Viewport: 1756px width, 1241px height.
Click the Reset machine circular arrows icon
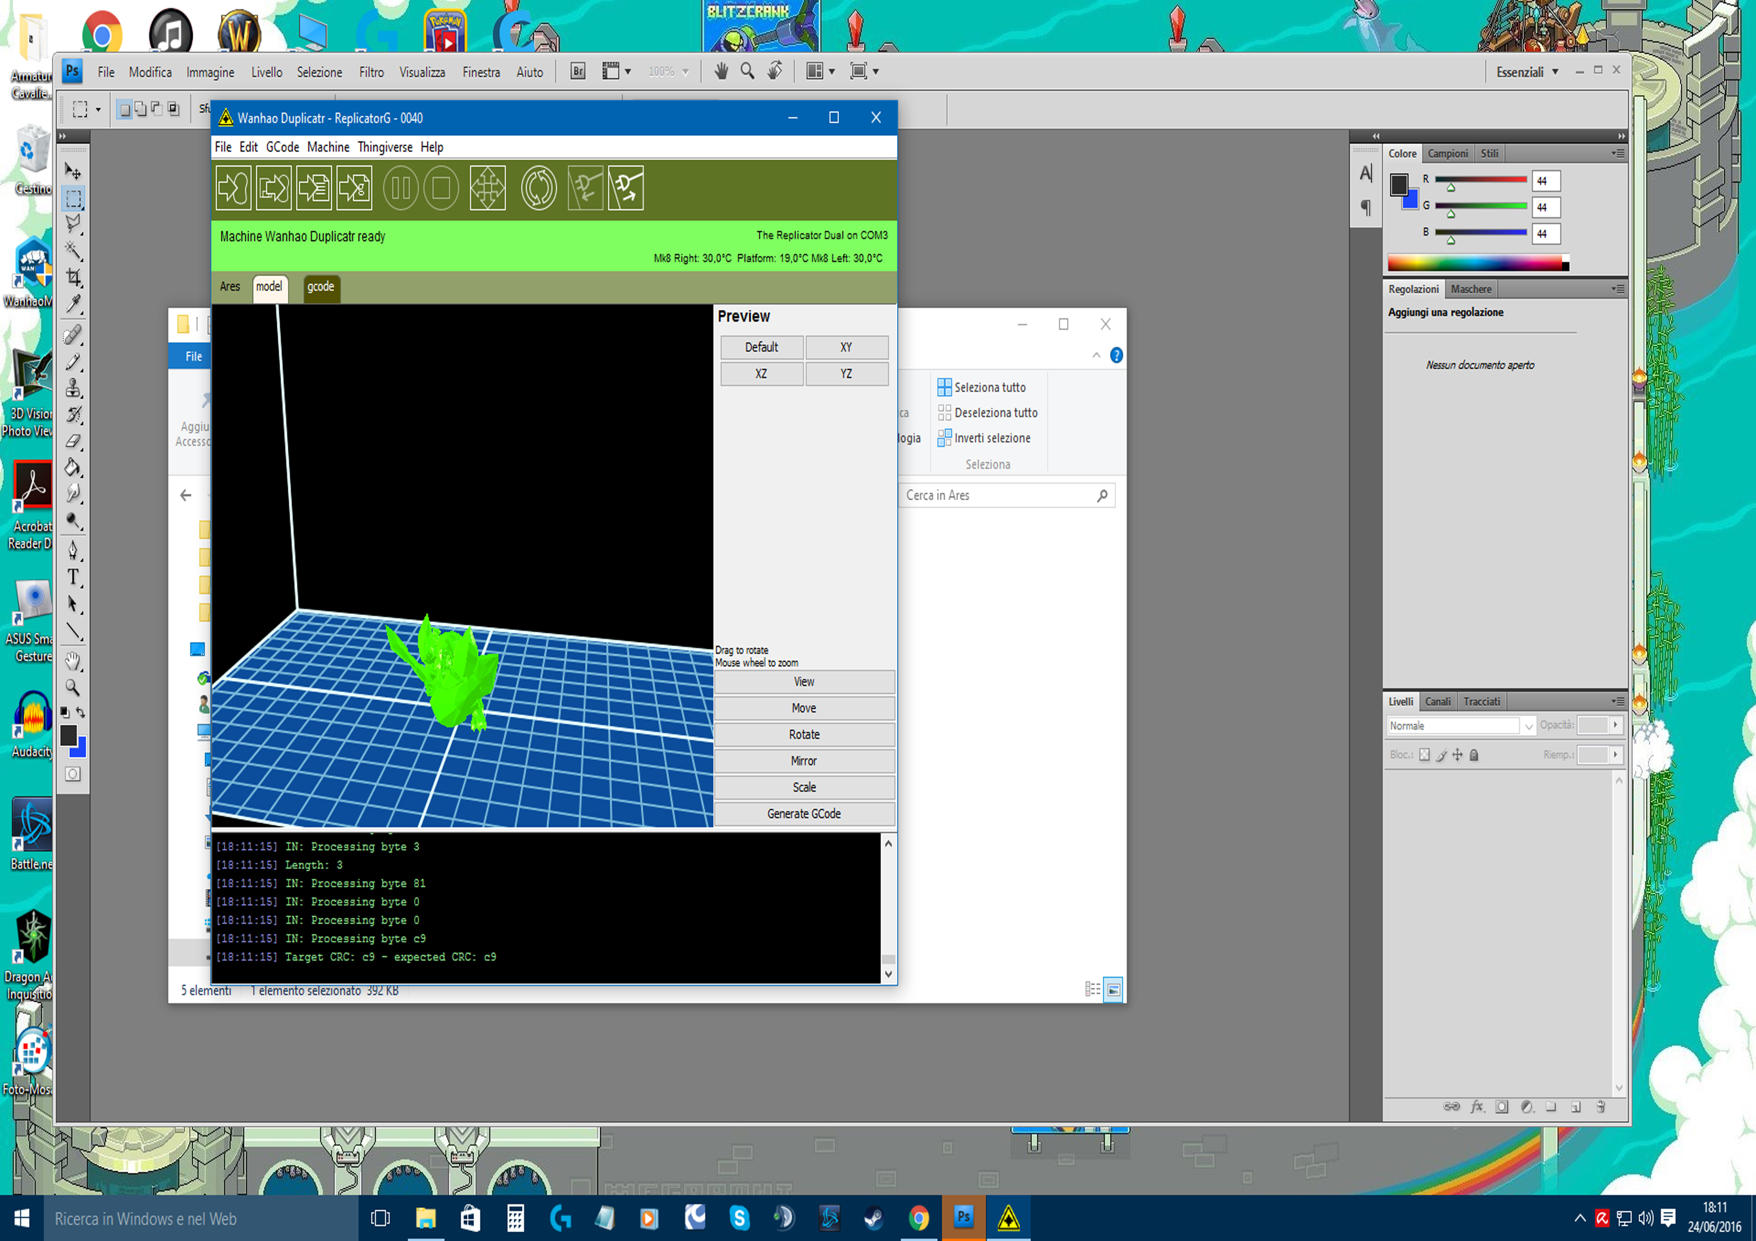[538, 187]
